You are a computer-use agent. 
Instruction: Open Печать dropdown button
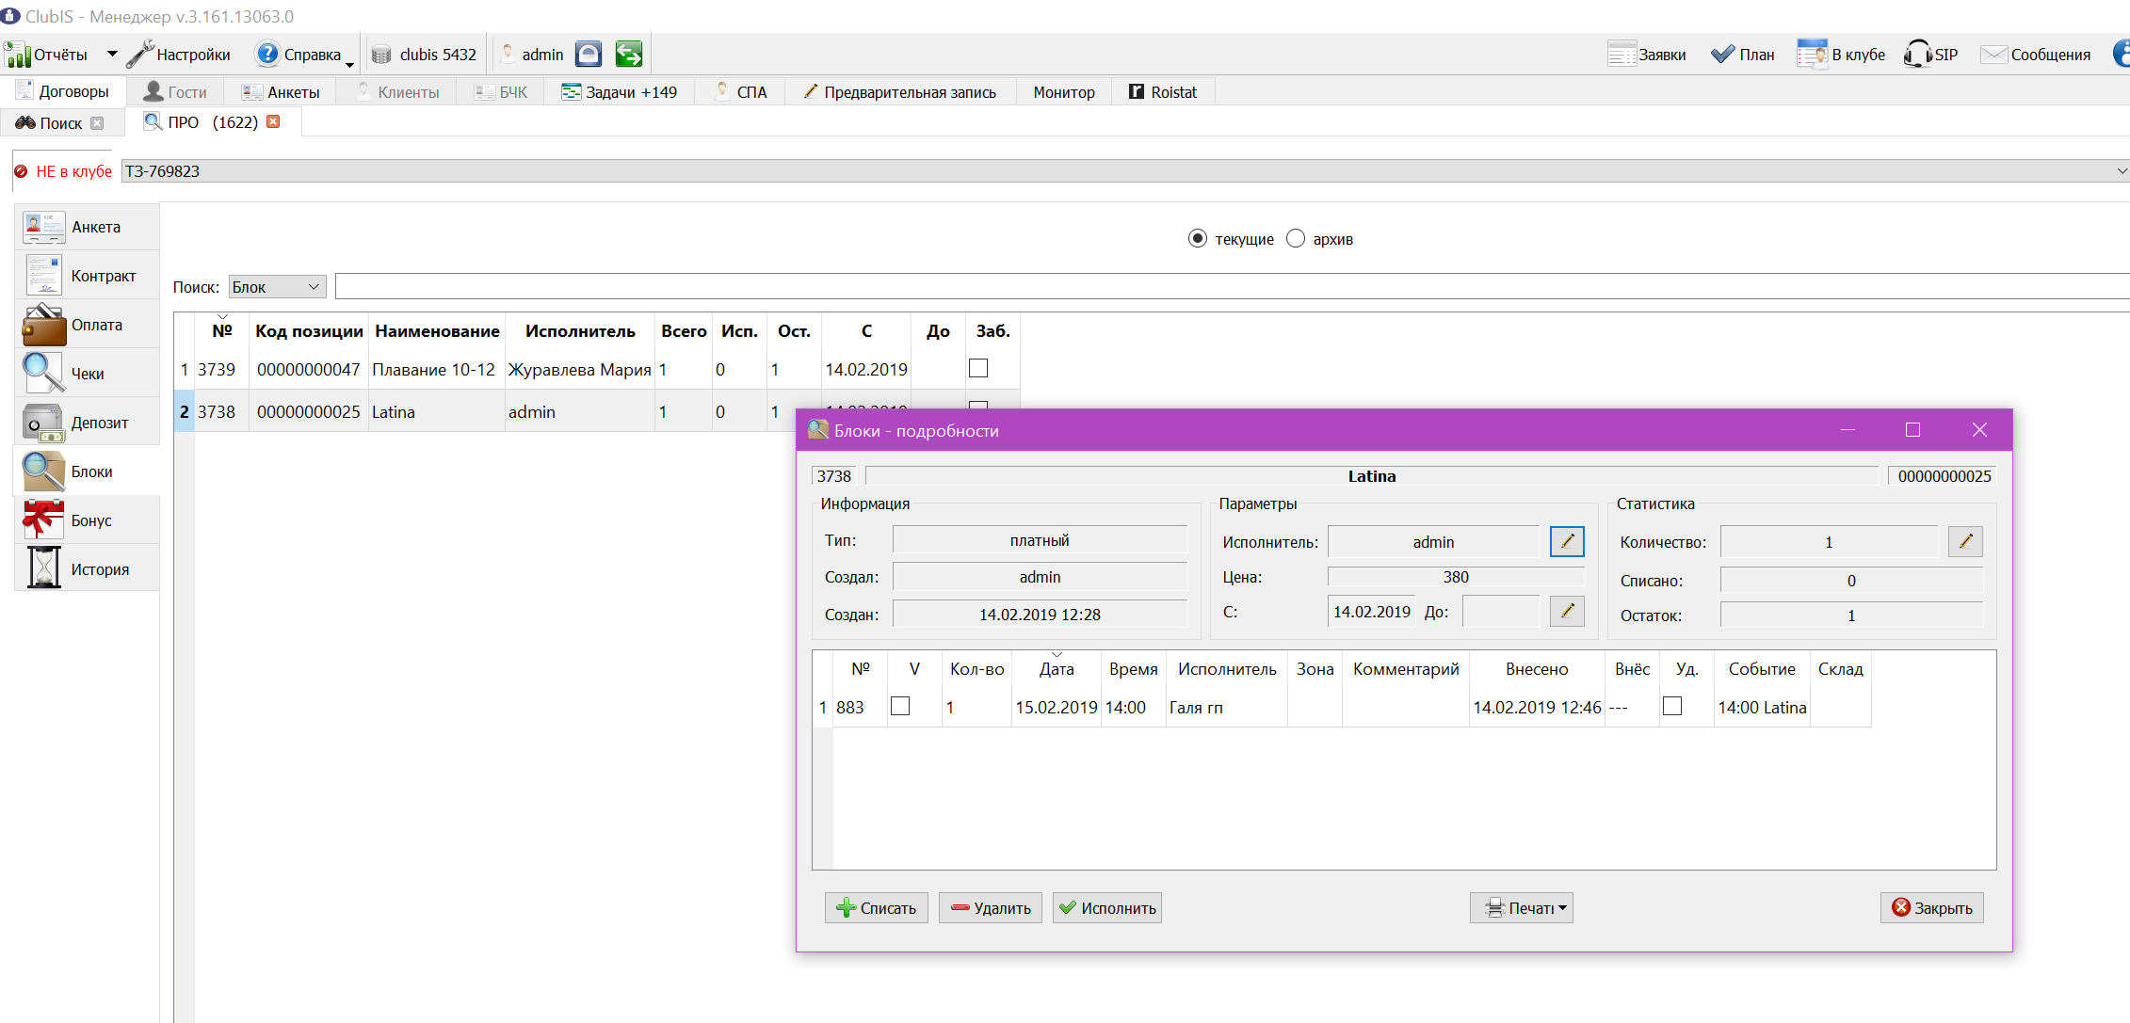point(1522,908)
